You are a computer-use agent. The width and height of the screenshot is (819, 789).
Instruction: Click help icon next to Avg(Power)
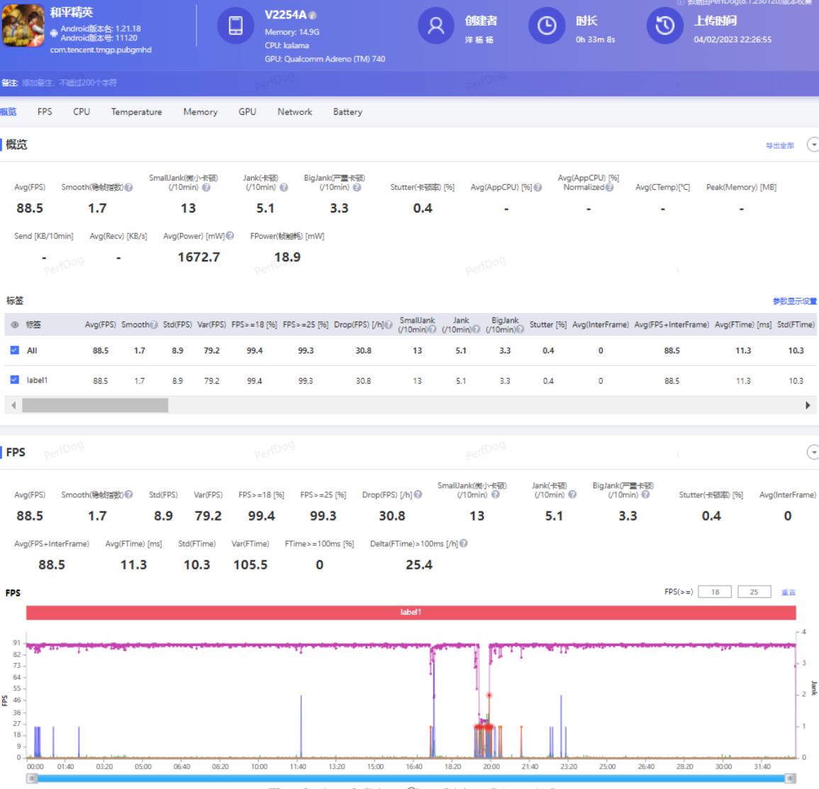click(x=230, y=237)
